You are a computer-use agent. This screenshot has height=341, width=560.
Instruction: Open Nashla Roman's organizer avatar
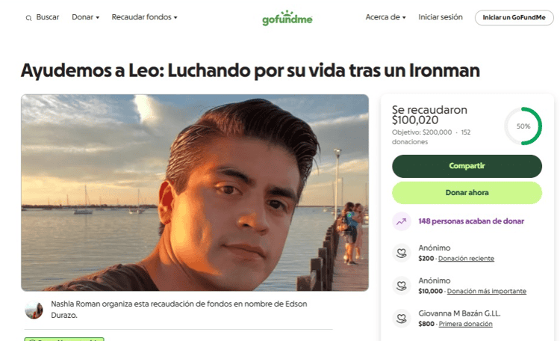(34, 310)
